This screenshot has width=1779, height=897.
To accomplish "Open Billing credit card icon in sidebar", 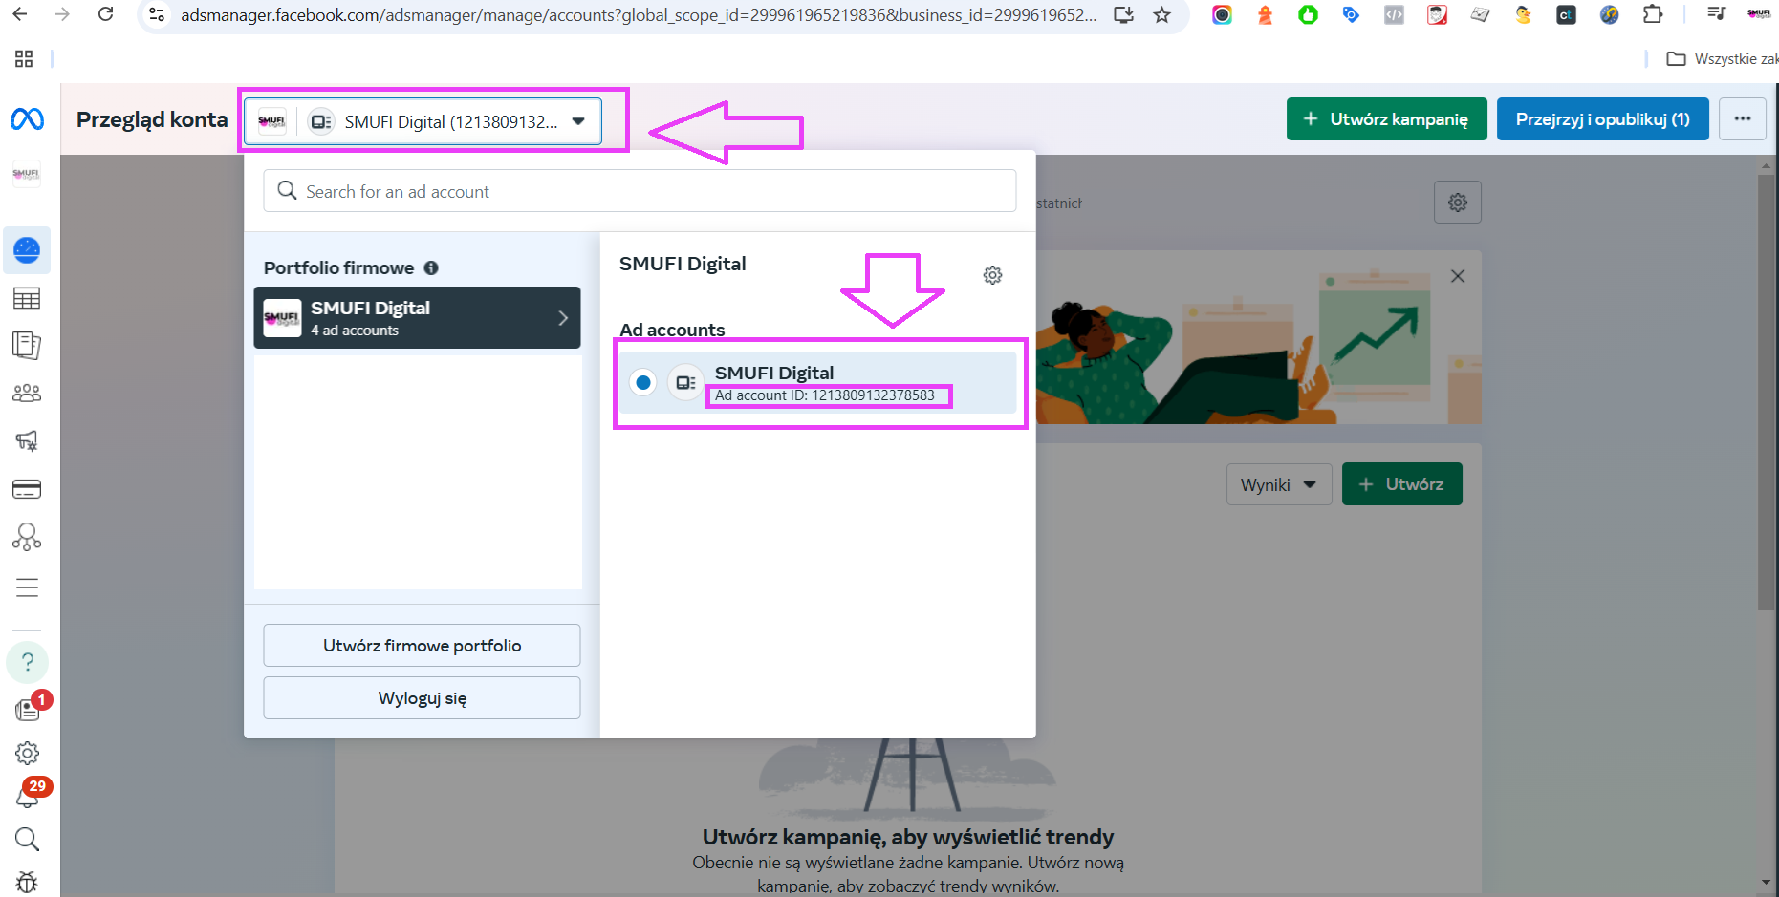I will pos(27,489).
